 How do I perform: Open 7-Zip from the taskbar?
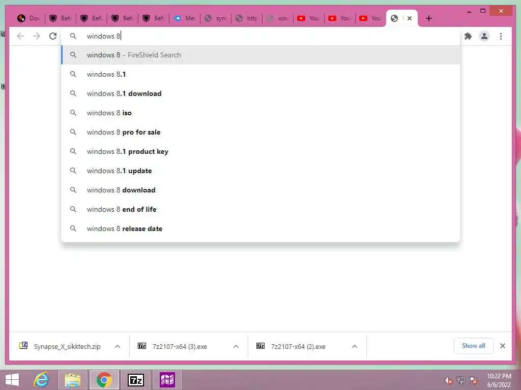135,380
